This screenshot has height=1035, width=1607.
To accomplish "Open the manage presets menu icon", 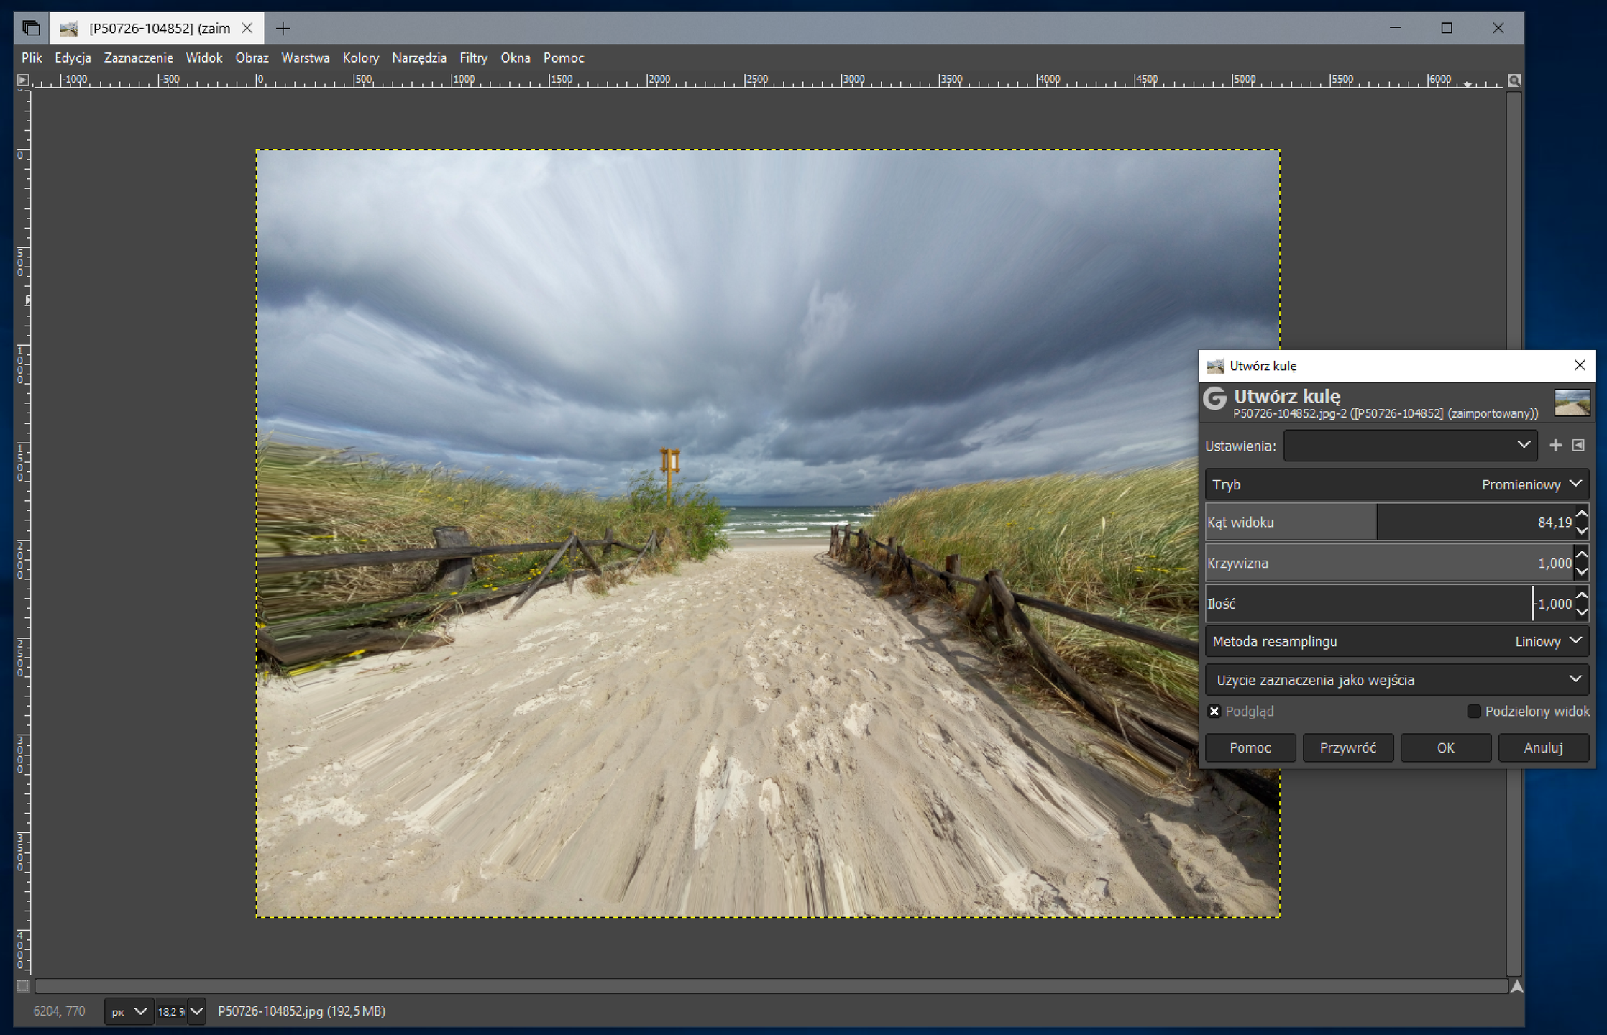I will click(1578, 446).
